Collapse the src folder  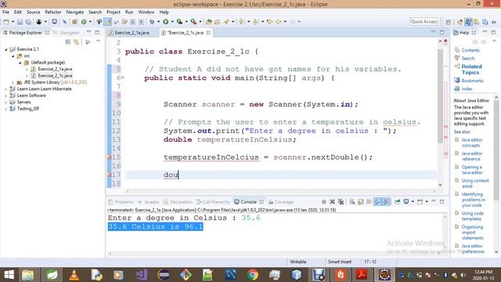13,56
